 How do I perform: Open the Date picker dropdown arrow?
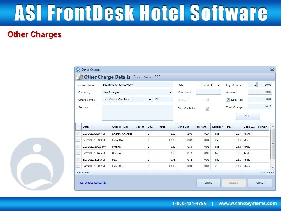pyautogui.click(x=219, y=85)
